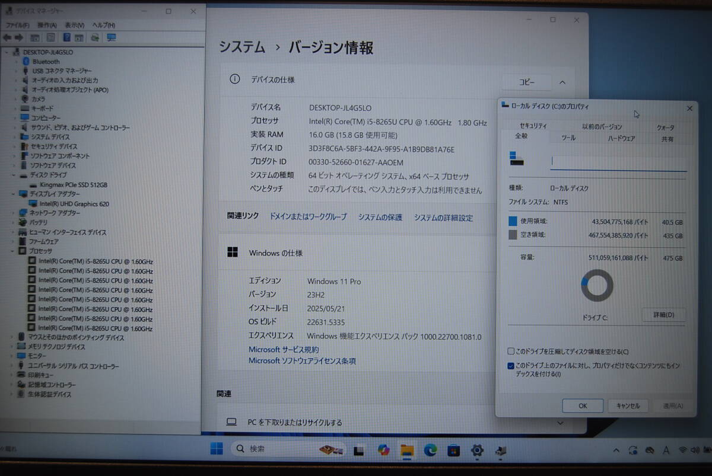Open the Microsoft サービス規約 link

tap(284, 350)
